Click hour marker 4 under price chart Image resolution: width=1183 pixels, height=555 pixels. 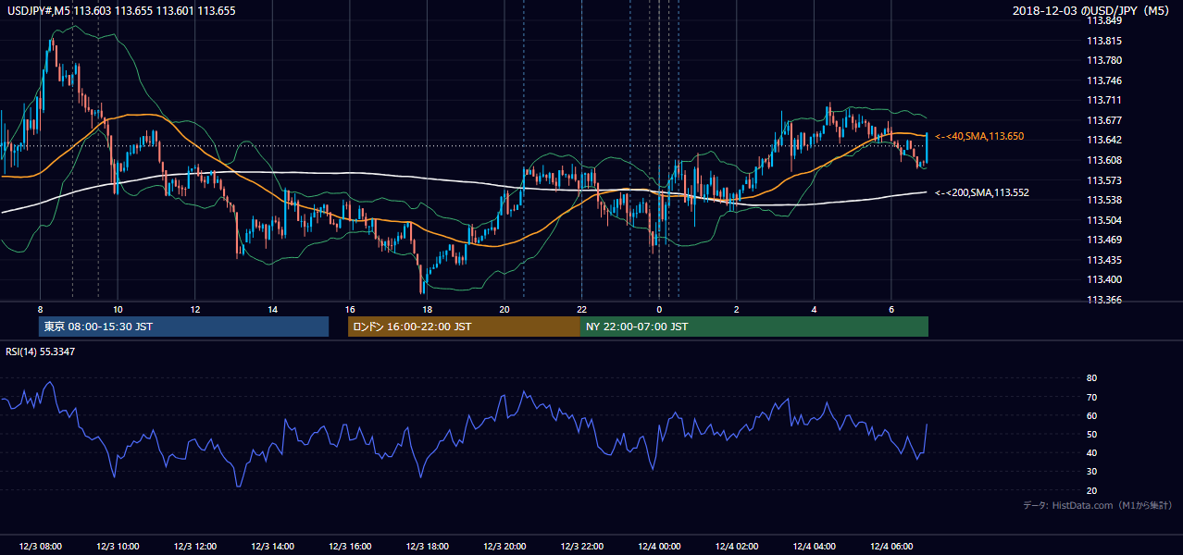814,309
